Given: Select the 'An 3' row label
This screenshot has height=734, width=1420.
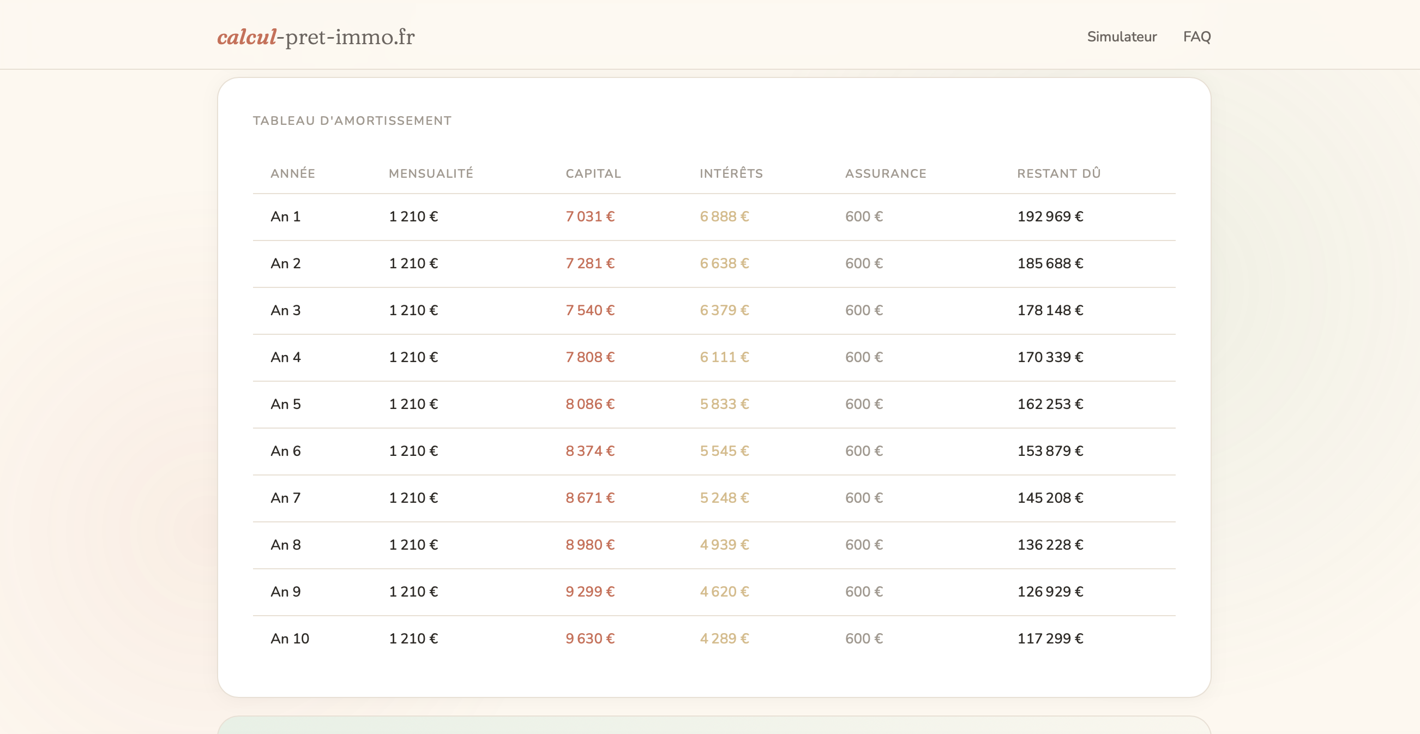Looking at the screenshot, I should (286, 310).
